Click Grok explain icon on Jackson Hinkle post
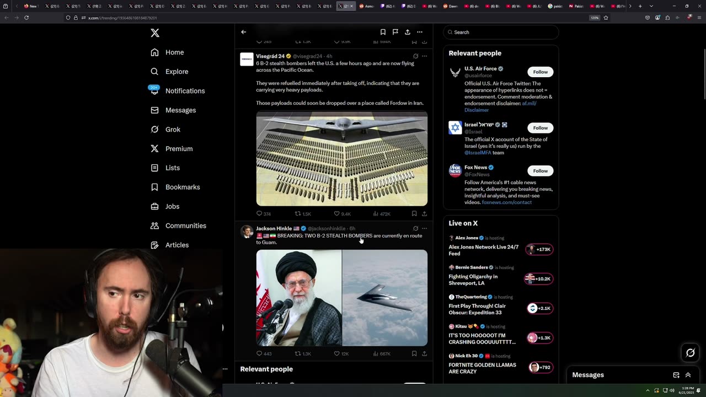 coord(415,228)
